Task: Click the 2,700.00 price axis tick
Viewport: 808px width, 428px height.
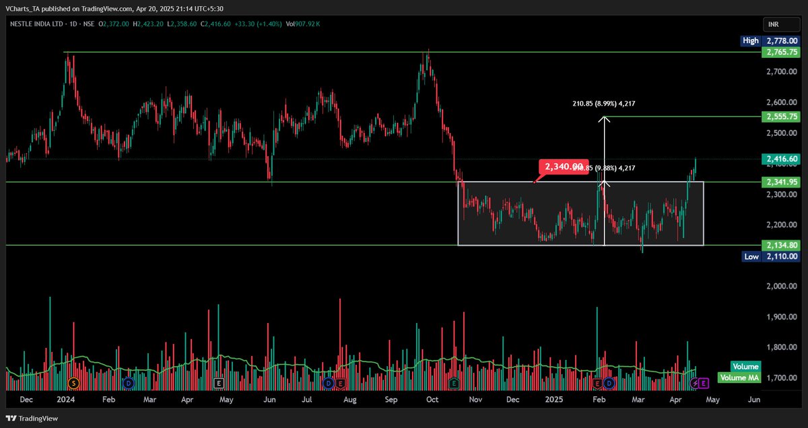Action: 781,71
